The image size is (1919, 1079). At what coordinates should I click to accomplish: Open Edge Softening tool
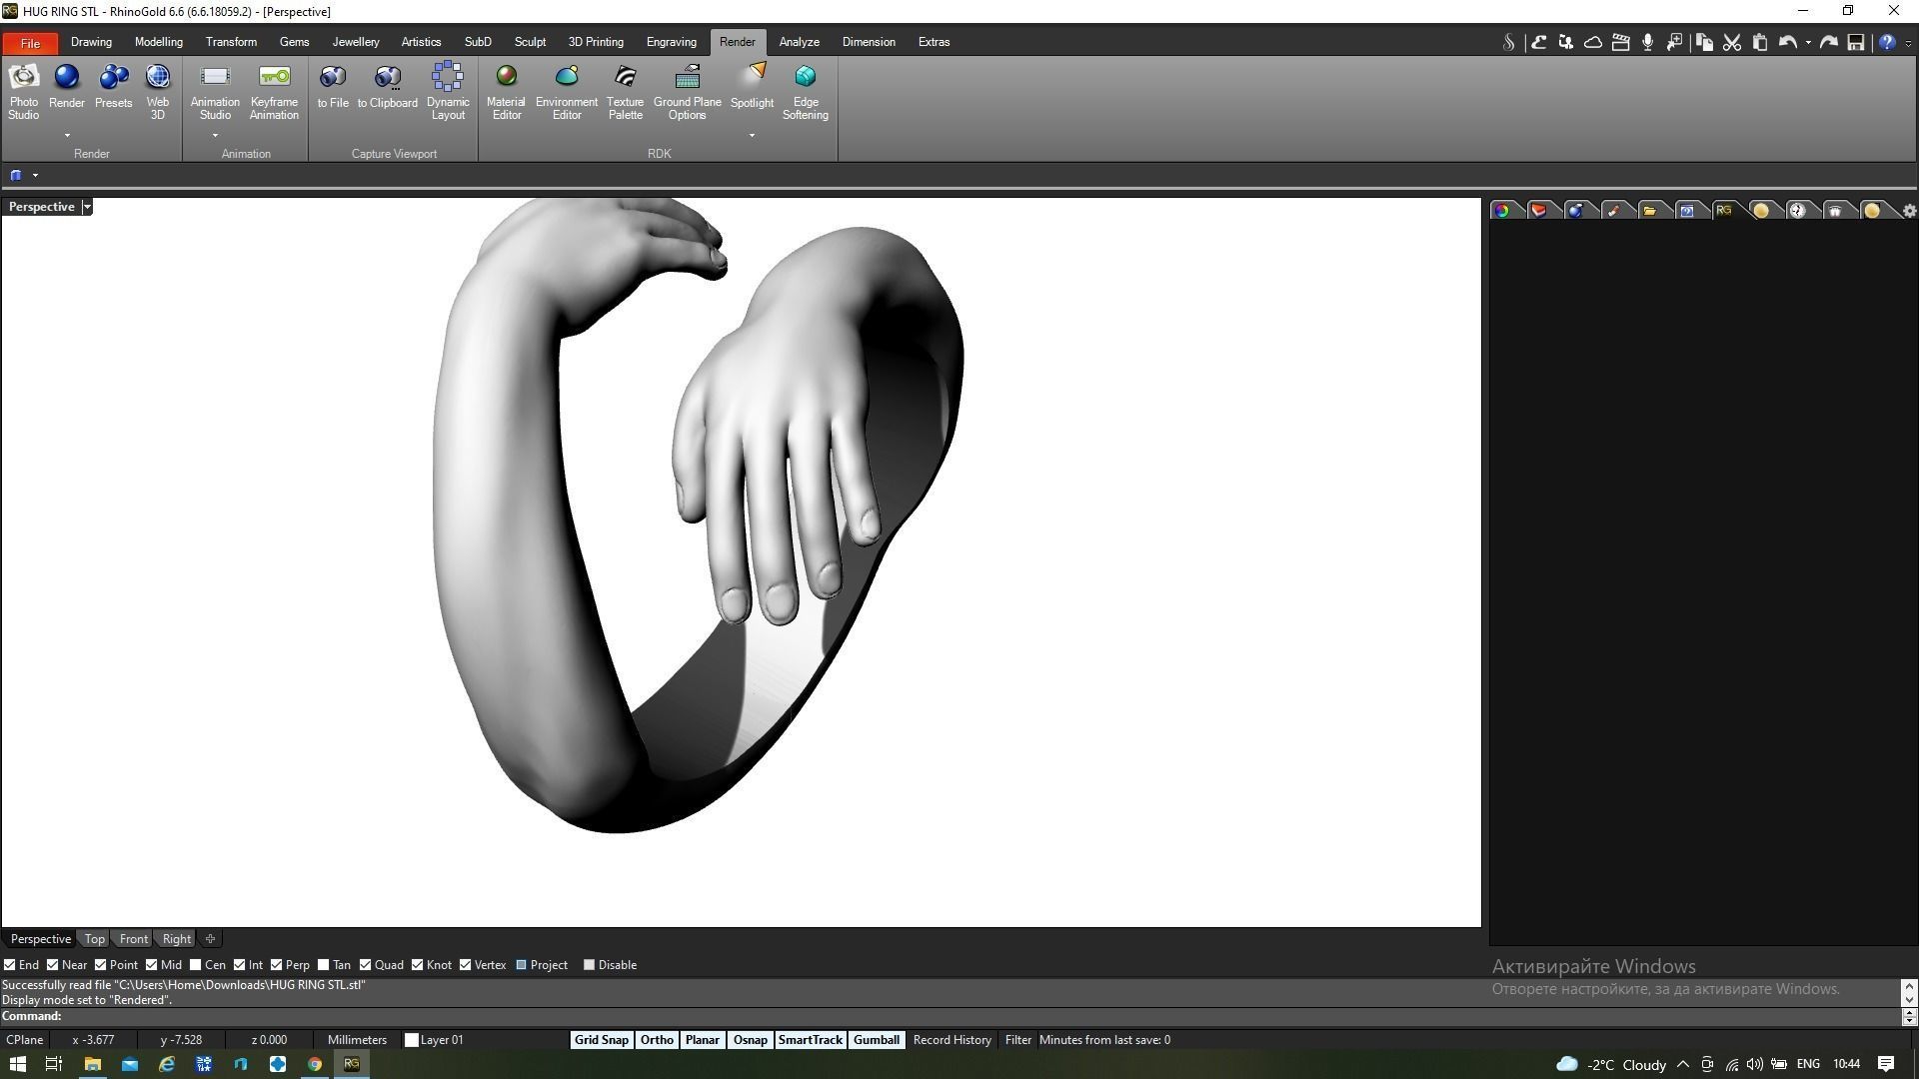[x=806, y=92]
